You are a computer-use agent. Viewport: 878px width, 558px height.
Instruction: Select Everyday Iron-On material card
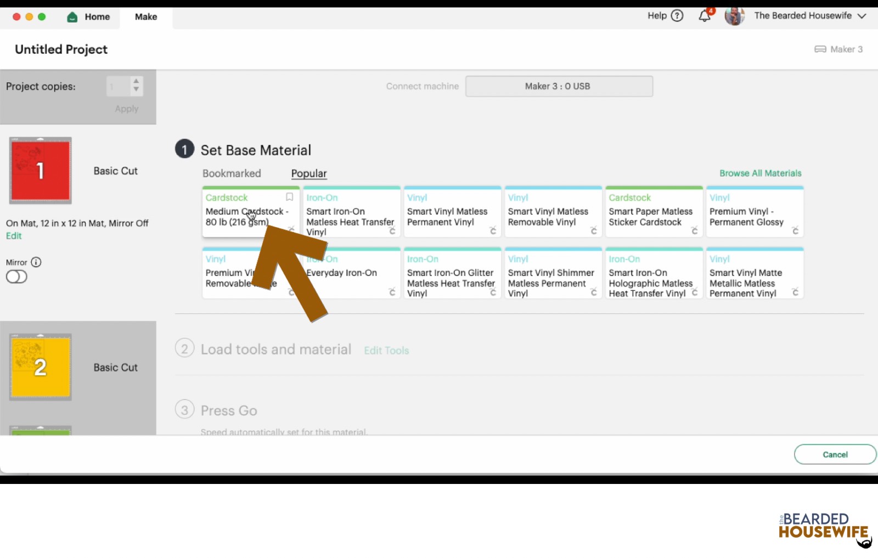(x=352, y=273)
